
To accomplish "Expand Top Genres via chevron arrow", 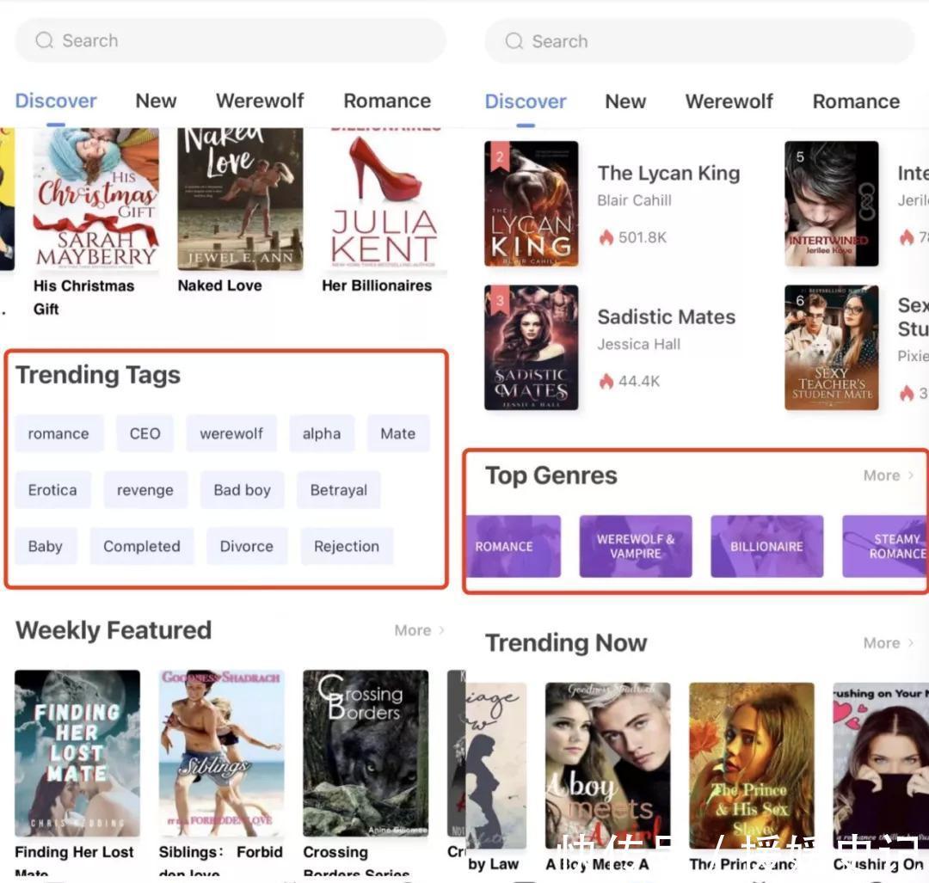I will pos(911,475).
